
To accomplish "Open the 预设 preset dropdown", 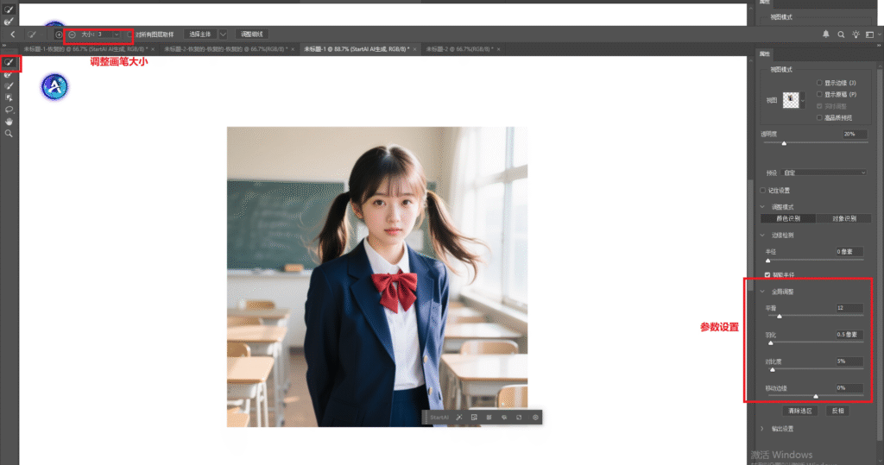I will [x=824, y=173].
